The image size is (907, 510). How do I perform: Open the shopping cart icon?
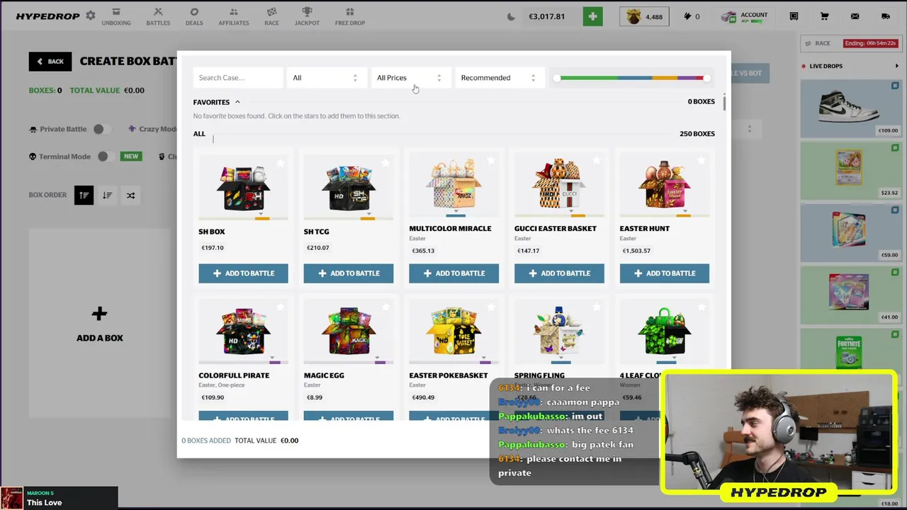pos(824,16)
